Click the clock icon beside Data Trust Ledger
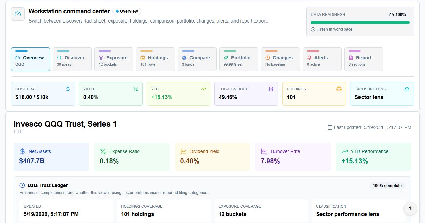425x223 pixels. tap(22, 185)
